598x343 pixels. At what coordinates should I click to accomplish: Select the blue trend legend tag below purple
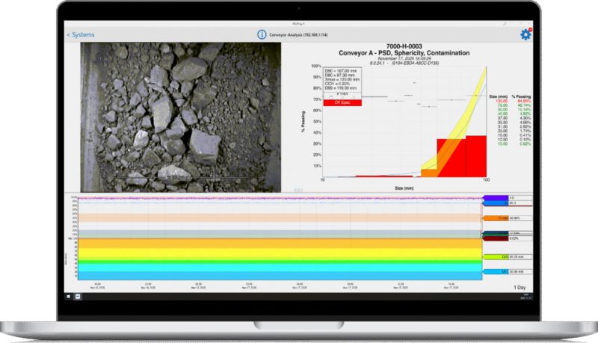496,203
